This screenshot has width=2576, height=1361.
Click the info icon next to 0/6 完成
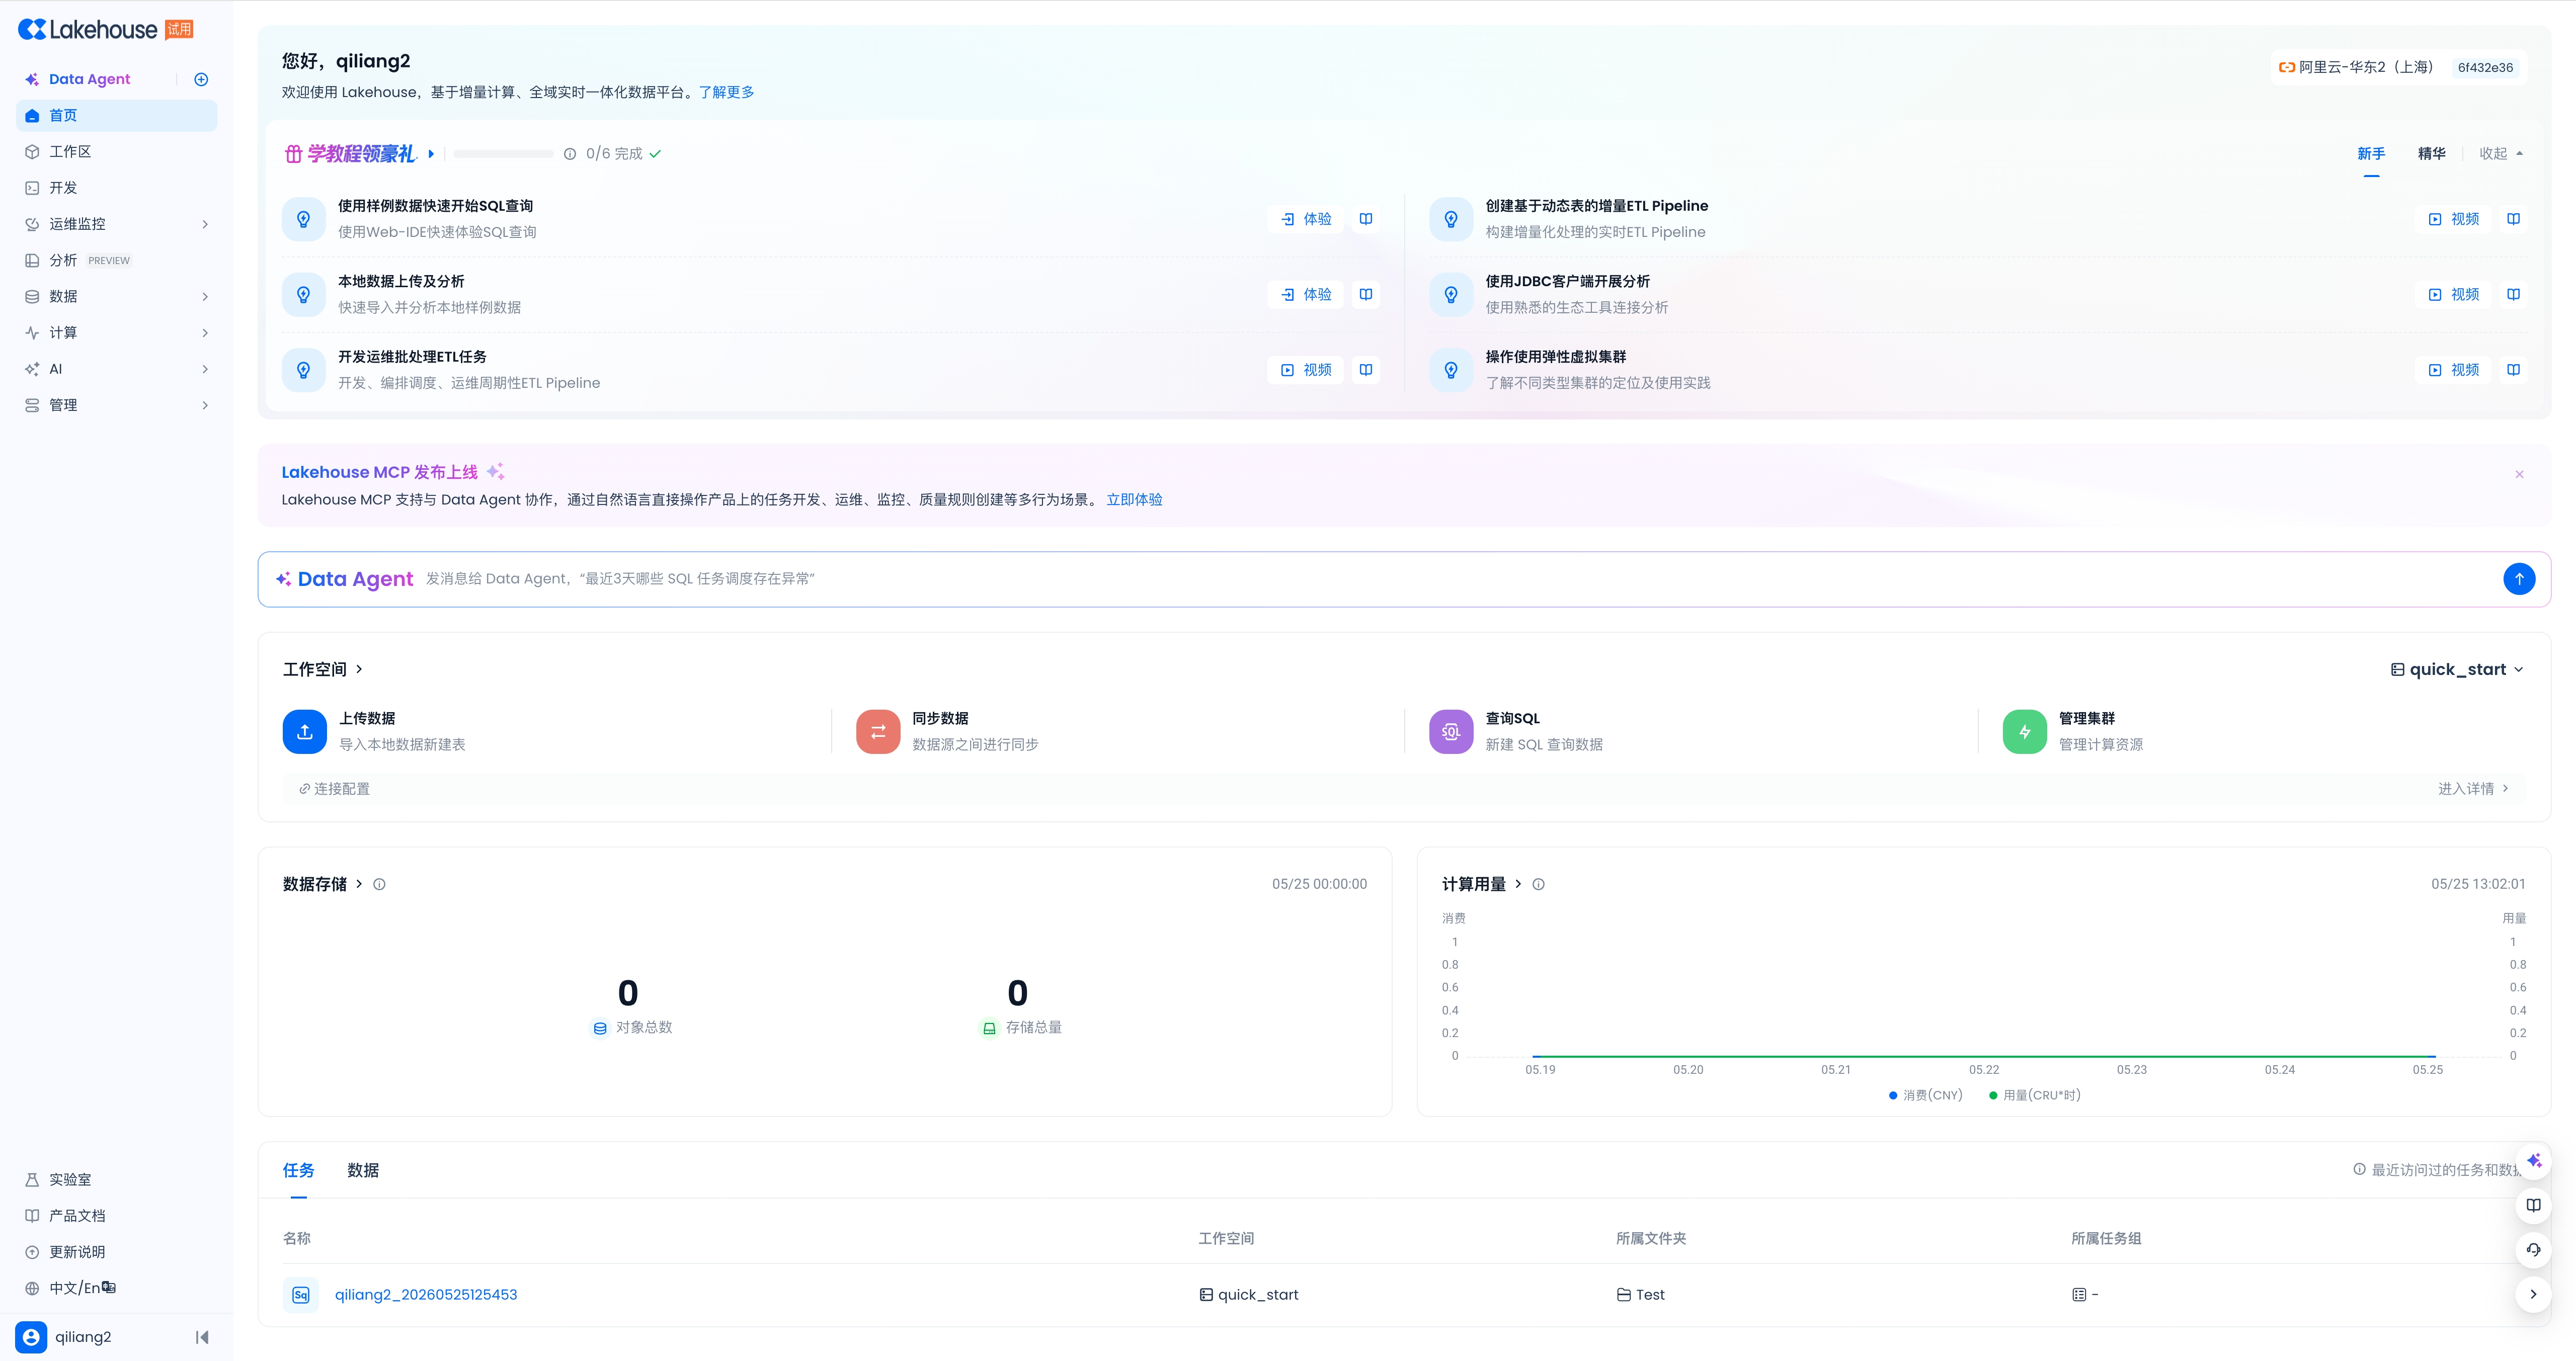pos(570,154)
